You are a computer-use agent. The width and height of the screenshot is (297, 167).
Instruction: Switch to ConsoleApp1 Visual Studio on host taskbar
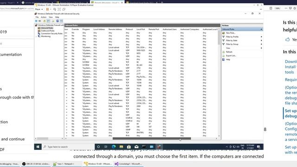pyautogui.click(x=128, y=164)
